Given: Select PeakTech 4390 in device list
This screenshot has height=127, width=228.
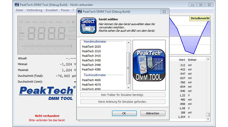Looking at the screenshot, I should (91, 69).
